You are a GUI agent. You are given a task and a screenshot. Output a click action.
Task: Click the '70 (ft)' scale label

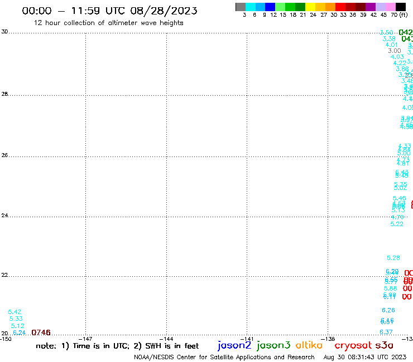[399, 14]
